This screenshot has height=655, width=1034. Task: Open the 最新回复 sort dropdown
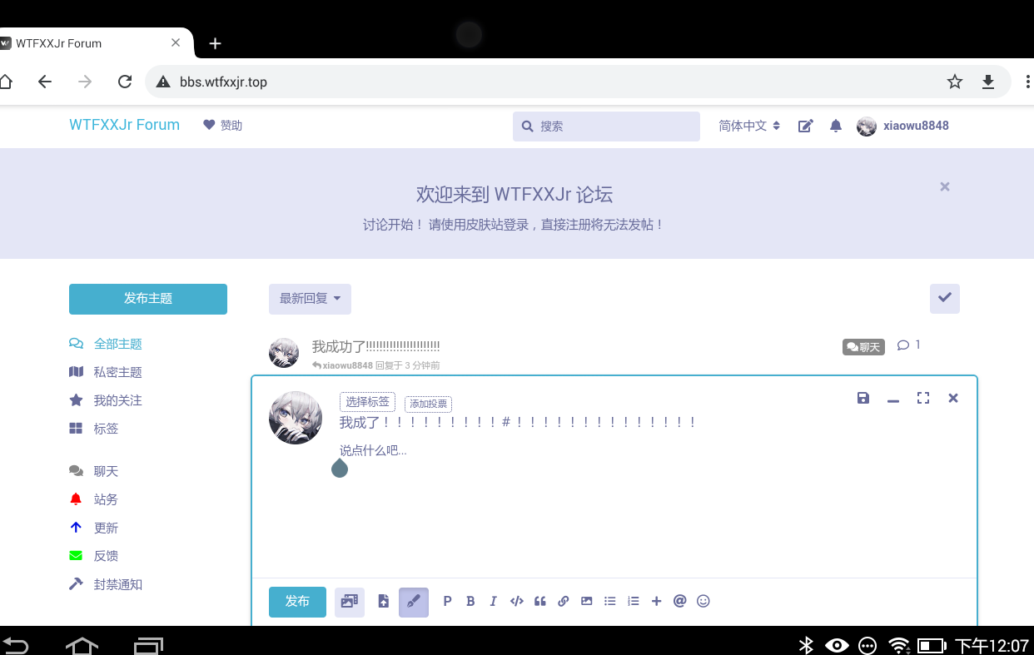[310, 299]
